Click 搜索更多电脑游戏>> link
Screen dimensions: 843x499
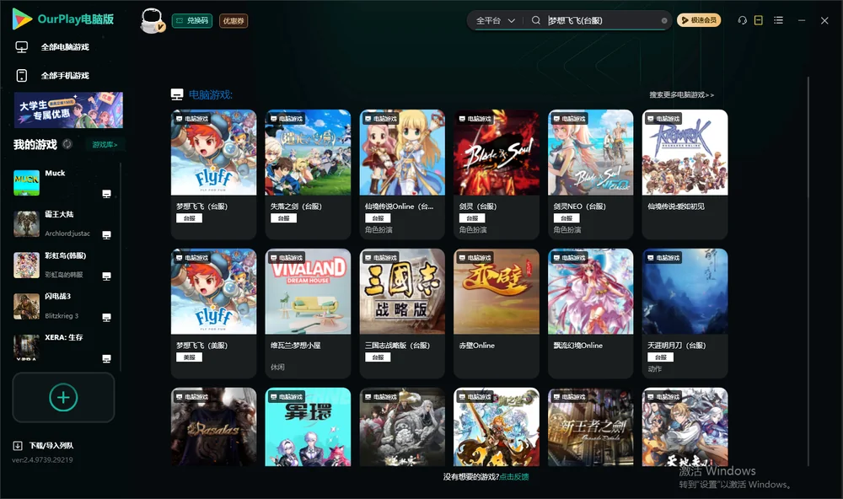point(681,94)
